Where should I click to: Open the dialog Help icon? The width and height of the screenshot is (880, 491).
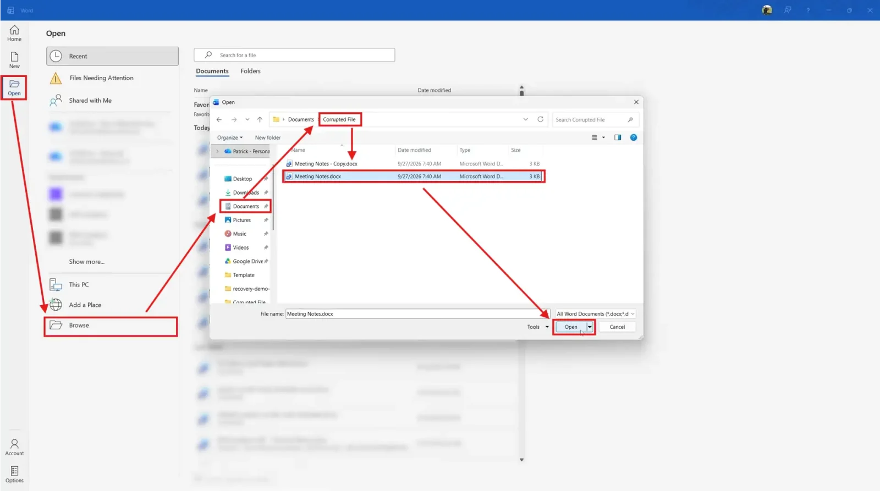[x=634, y=137]
